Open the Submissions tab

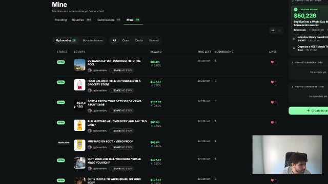(109, 20)
